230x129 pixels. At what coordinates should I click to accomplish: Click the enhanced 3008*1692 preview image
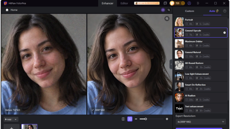point(130,64)
